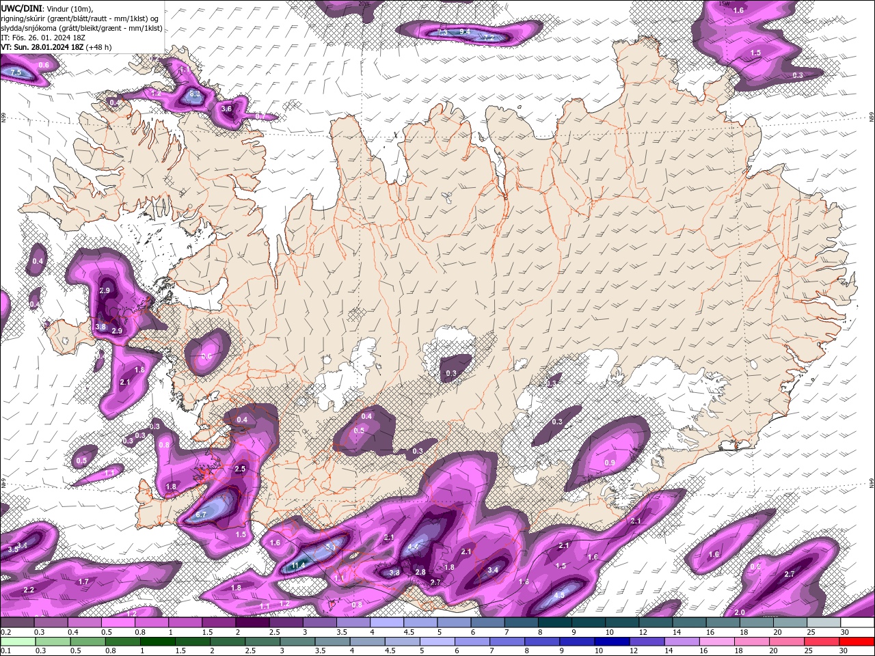Click the '(+48 h)' forecast offset text

[99, 47]
